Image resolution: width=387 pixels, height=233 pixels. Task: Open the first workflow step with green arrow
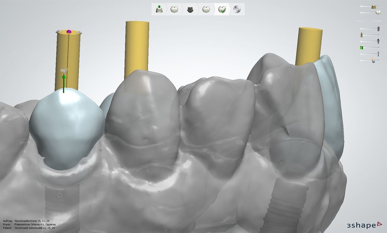pyautogui.click(x=159, y=9)
